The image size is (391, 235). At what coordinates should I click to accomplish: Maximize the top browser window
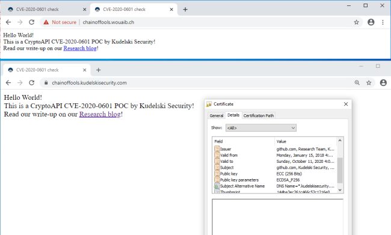pos(366,5)
